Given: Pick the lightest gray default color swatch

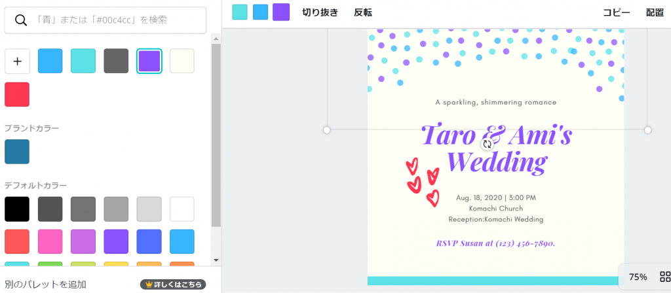Looking at the screenshot, I should 149,209.
